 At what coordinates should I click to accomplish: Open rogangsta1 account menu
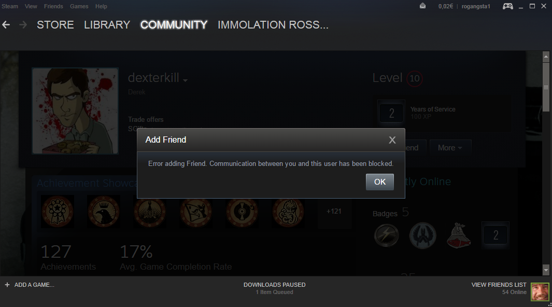476,6
